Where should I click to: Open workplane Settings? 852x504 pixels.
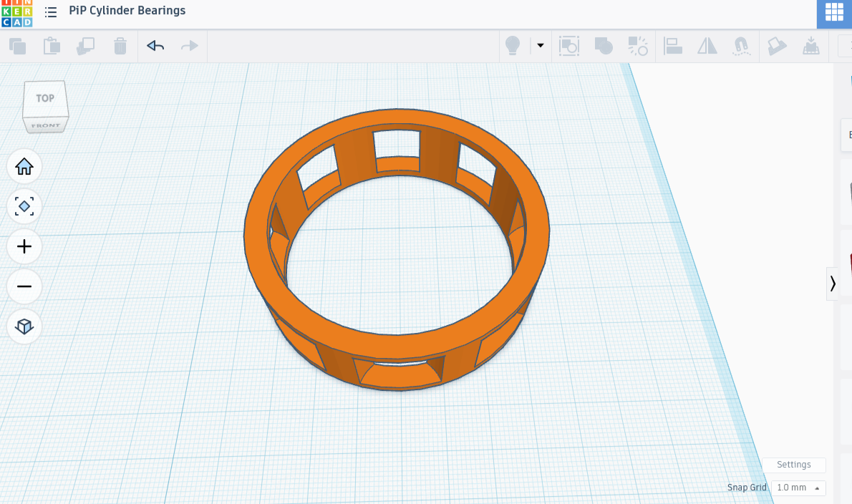coord(794,465)
